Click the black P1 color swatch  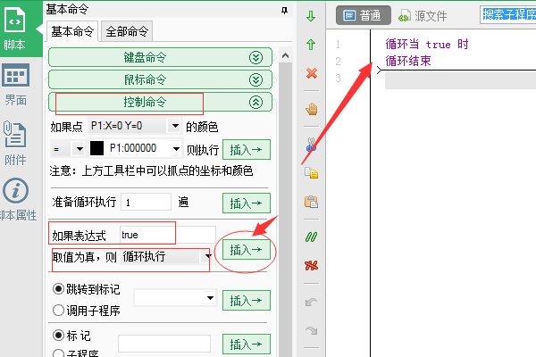(x=96, y=148)
